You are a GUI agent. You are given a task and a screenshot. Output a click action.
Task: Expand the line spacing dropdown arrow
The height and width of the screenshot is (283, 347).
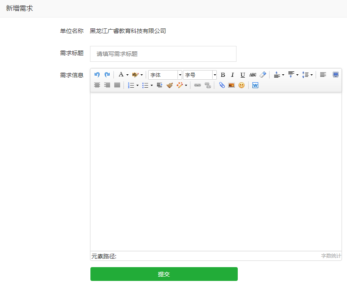click(311, 75)
